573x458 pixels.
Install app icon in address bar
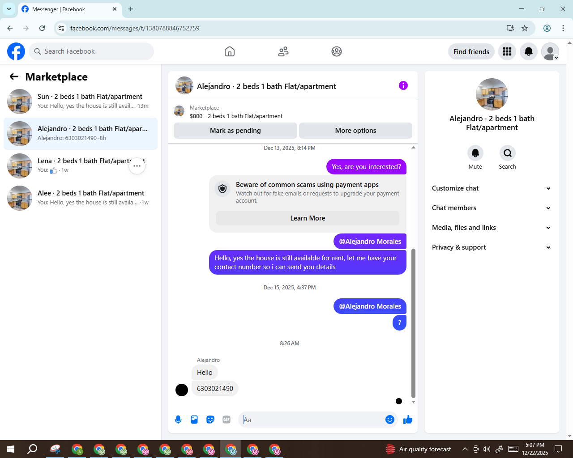tap(510, 28)
